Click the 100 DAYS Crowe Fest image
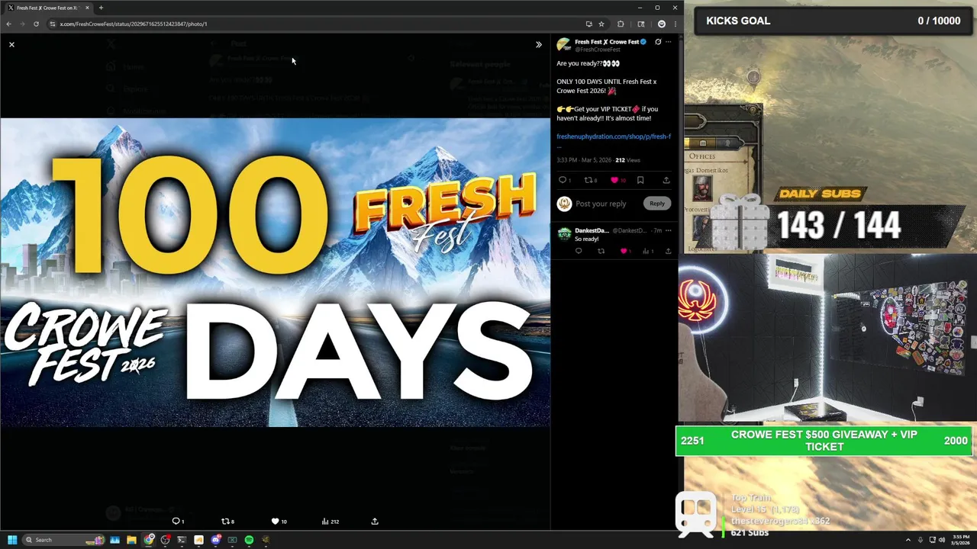The width and height of the screenshot is (977, 549). (x=275, y=272)
